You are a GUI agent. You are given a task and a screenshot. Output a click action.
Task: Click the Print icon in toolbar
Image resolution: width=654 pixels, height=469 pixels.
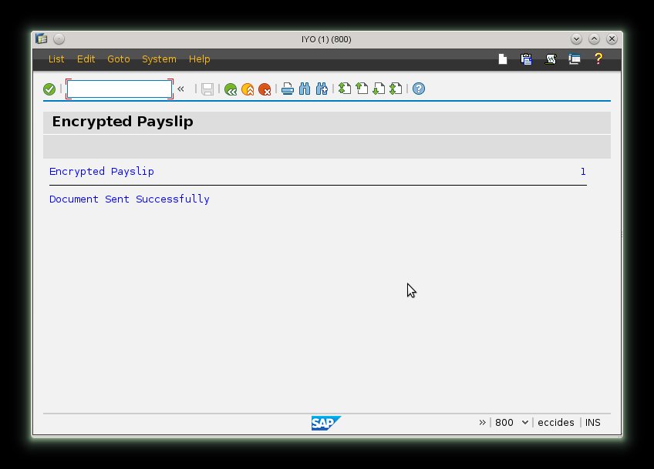click(x=288, y=89)
